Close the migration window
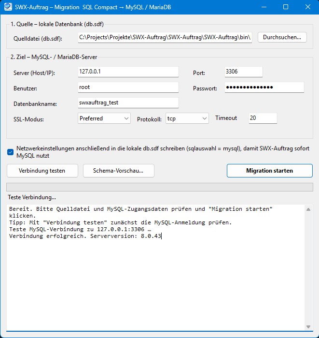Image resolution: width=319 pixels, height=338 pixels. 308,7
